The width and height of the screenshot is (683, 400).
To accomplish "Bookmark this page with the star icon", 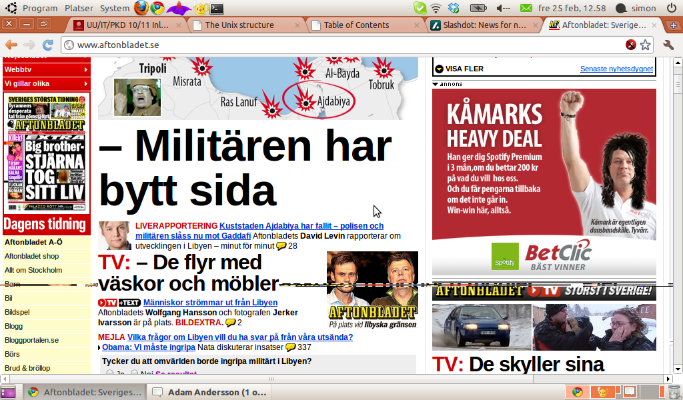I will (x=645, y=45).
